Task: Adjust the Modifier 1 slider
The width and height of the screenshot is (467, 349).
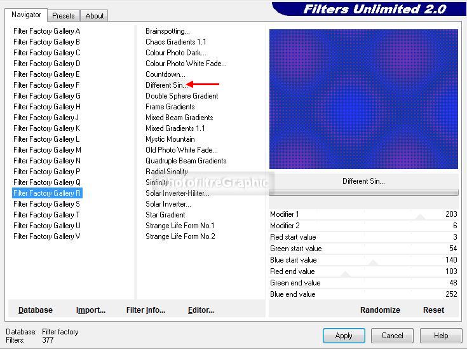Action: point(420,216)
